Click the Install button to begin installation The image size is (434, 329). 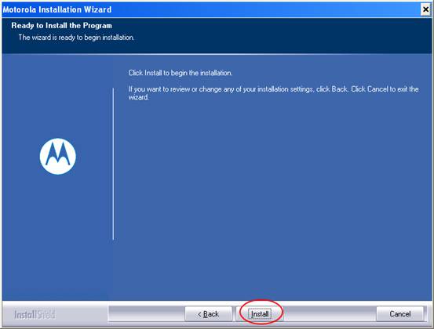259,314
